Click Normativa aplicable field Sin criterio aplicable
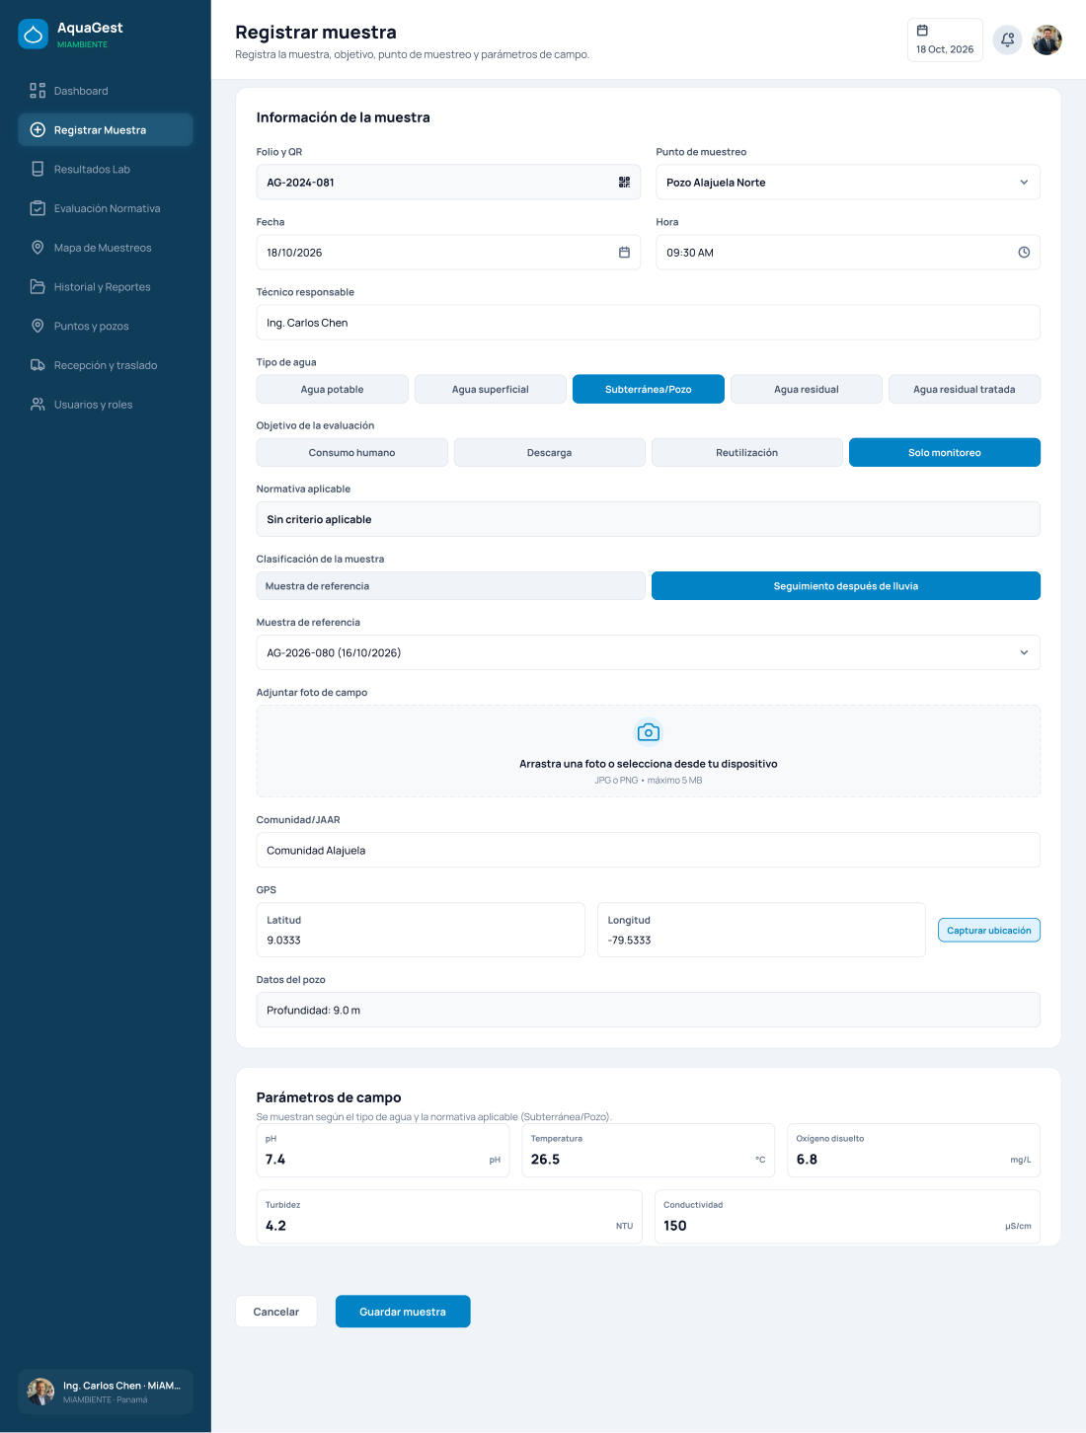 click(x=648, y=519)
